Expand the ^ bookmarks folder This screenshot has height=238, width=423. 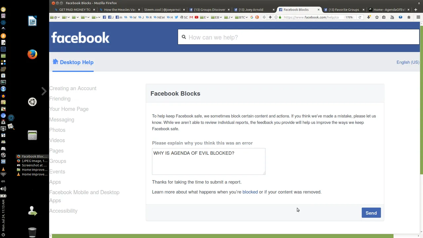click(85, 17)
